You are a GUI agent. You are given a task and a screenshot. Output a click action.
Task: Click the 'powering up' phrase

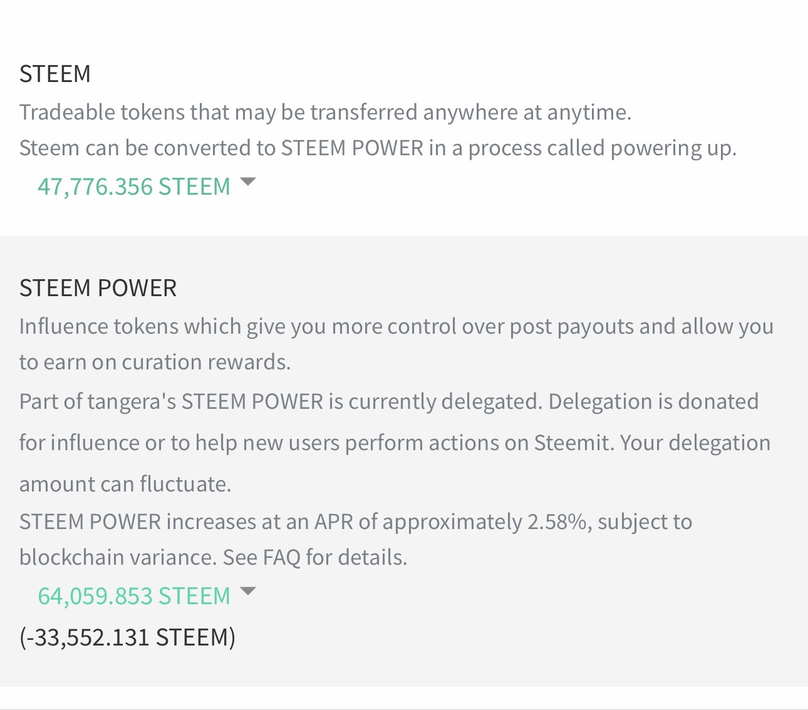click(x=673, y=148)
